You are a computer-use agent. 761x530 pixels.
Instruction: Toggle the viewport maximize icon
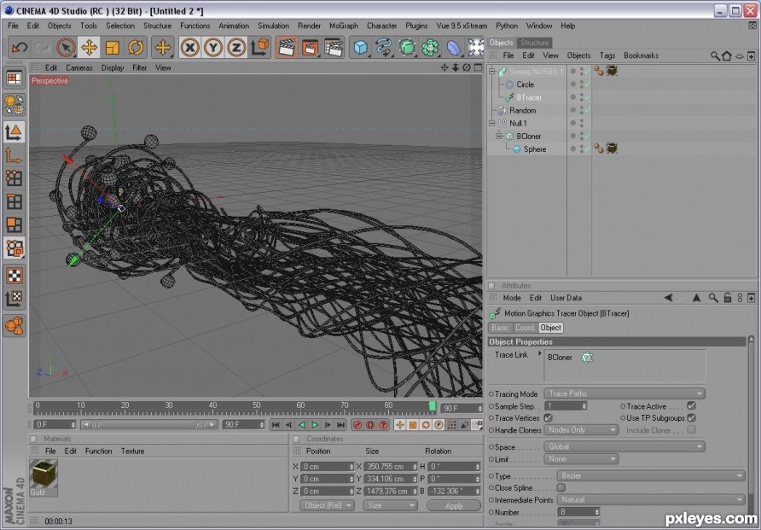point(478,67)
